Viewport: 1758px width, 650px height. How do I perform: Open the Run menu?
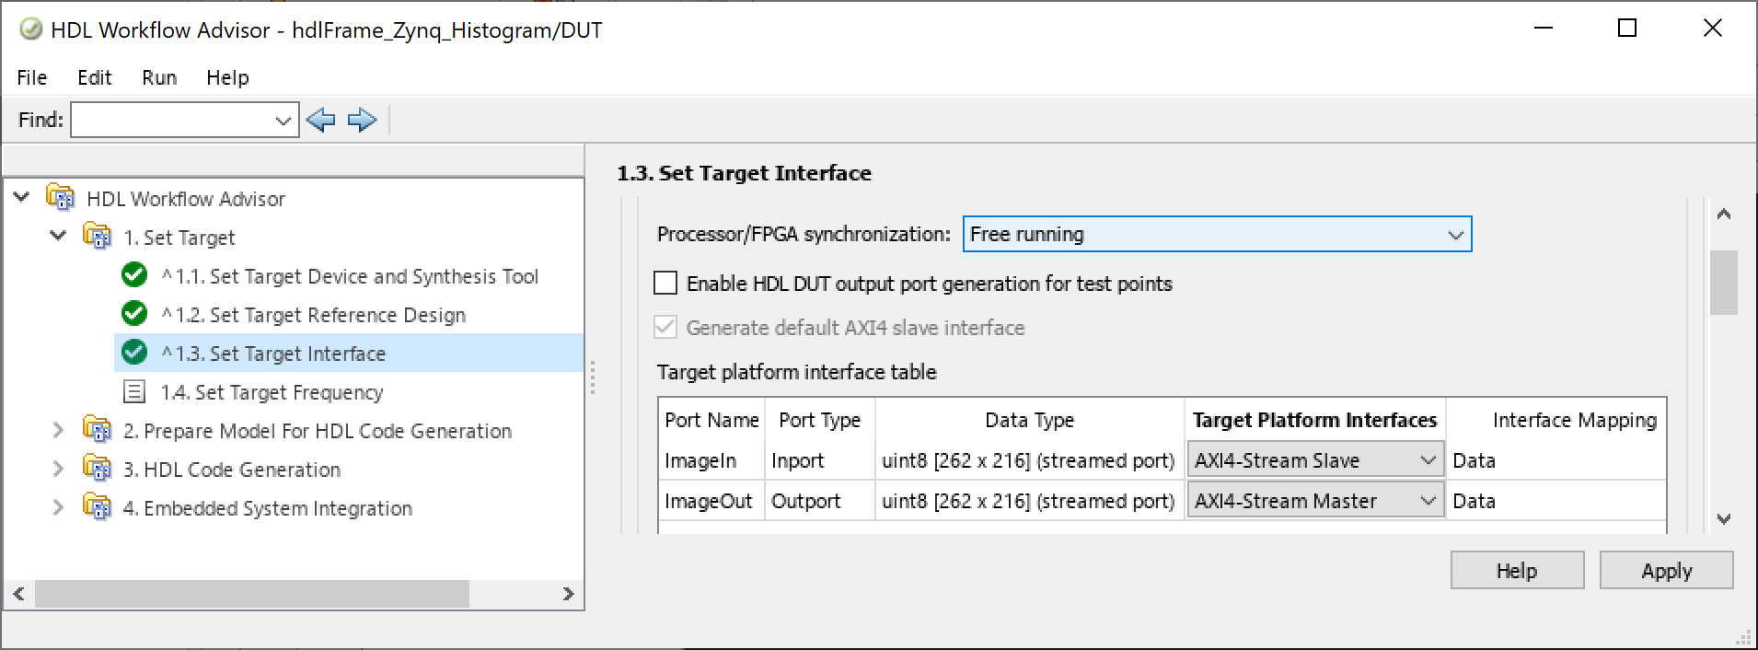click(158, 77)
